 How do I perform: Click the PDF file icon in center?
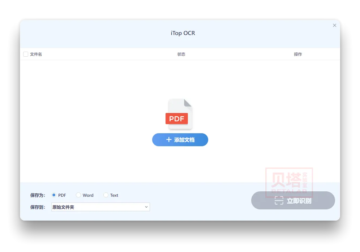coord(179,114)
